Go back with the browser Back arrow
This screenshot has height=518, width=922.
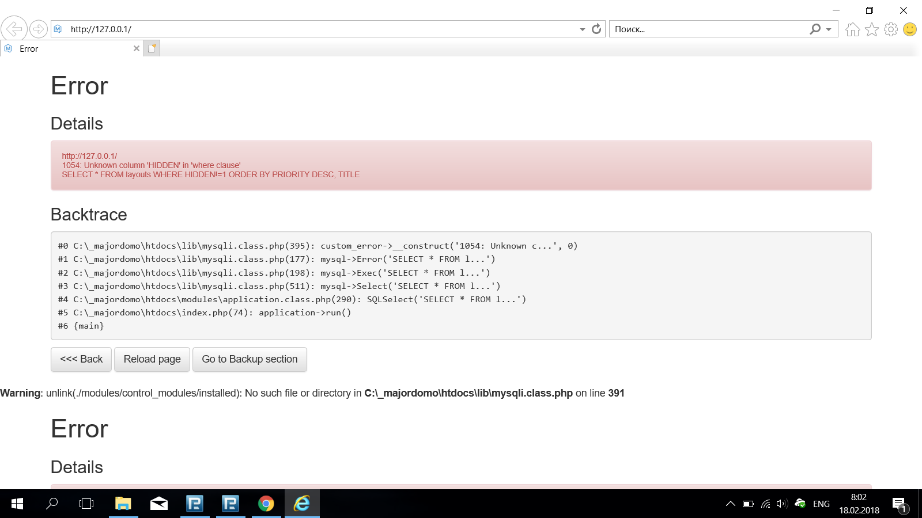coord(14,28)
